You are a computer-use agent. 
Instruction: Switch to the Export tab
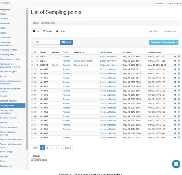tap(48, 31)
